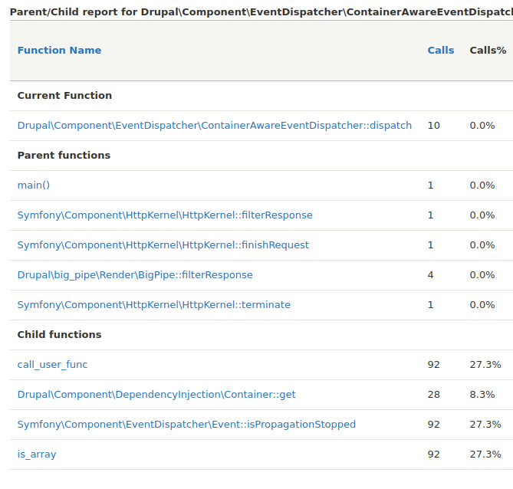This screenshot has width=513, height=489.
Task: Select 27.3% in is_array row
Action: coord(485,455)
